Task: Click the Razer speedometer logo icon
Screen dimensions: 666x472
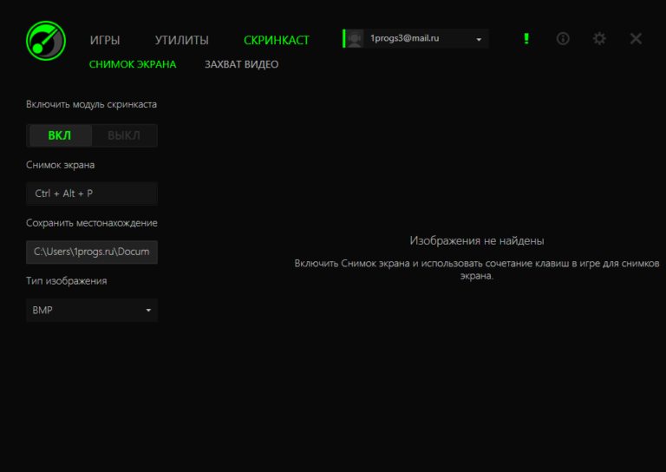Action: click(x=46, y=41)
